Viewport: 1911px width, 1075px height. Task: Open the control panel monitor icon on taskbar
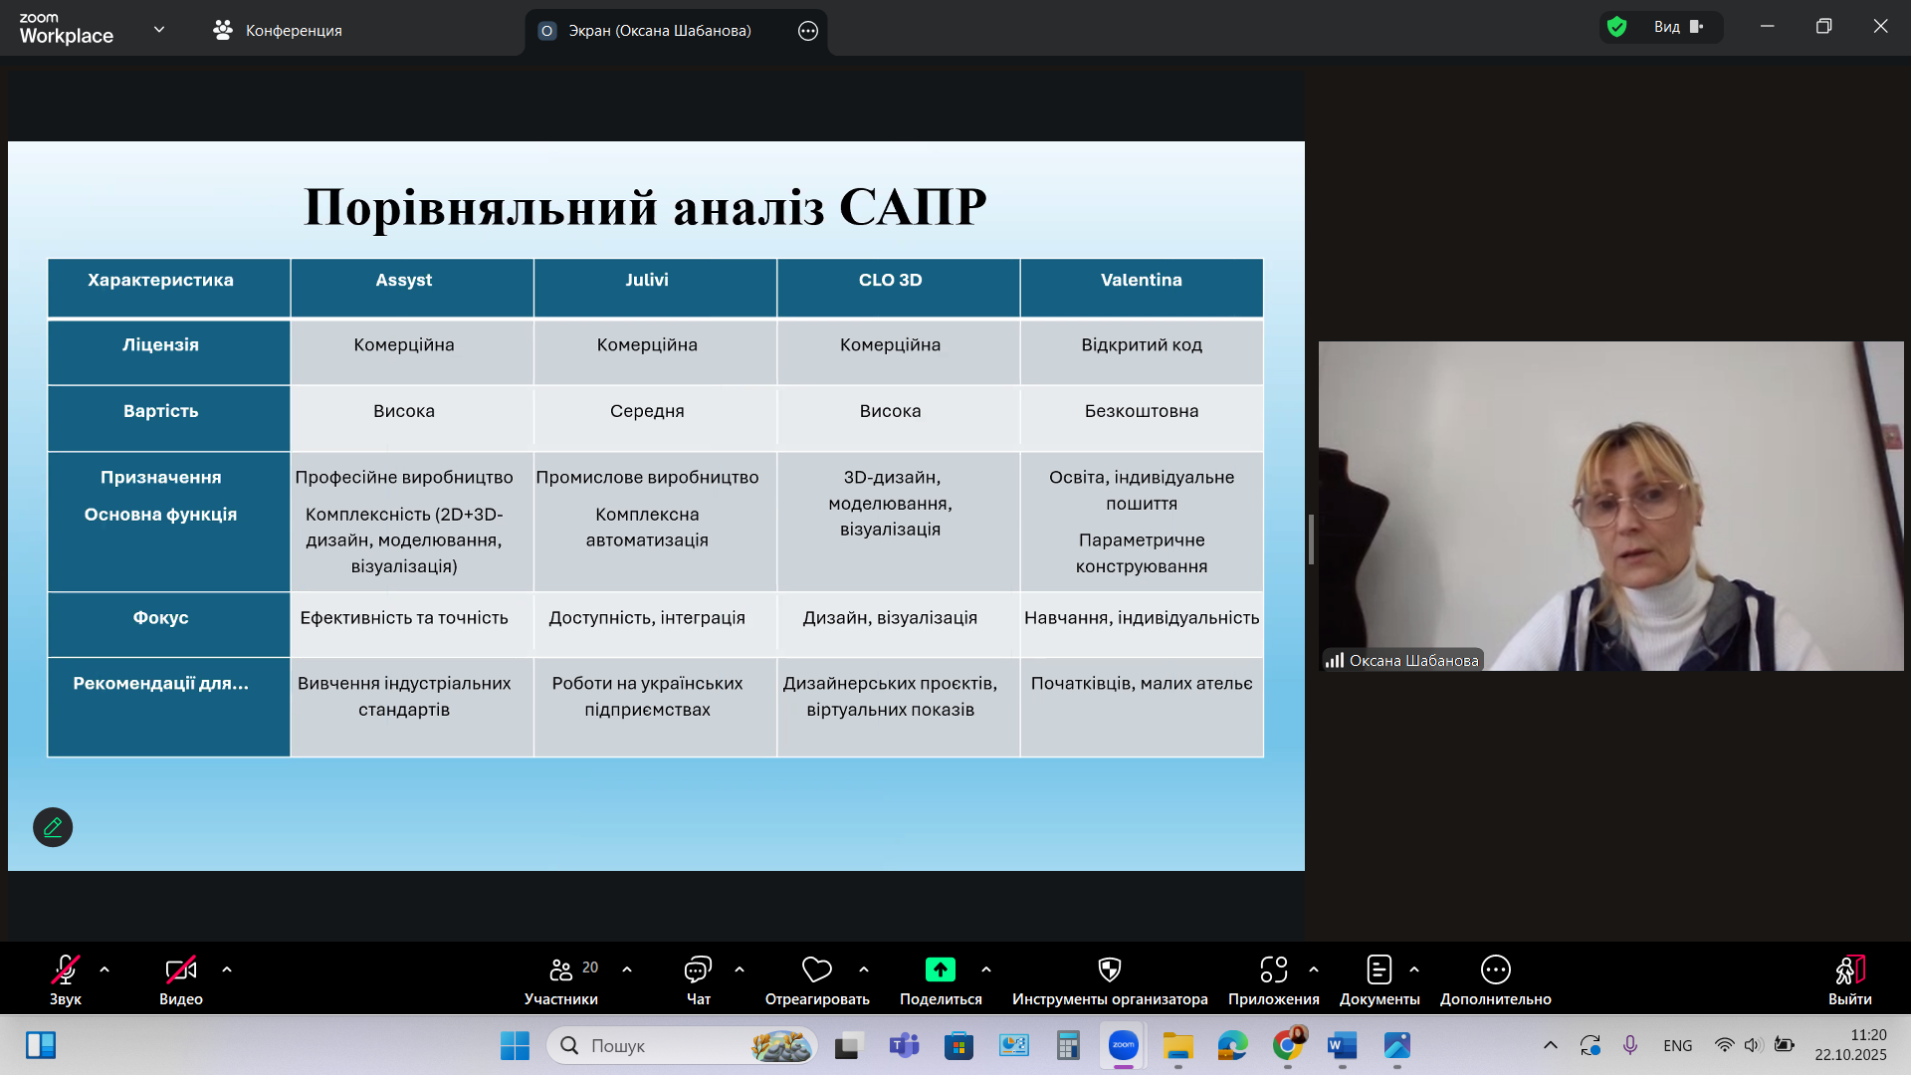1013,1045
